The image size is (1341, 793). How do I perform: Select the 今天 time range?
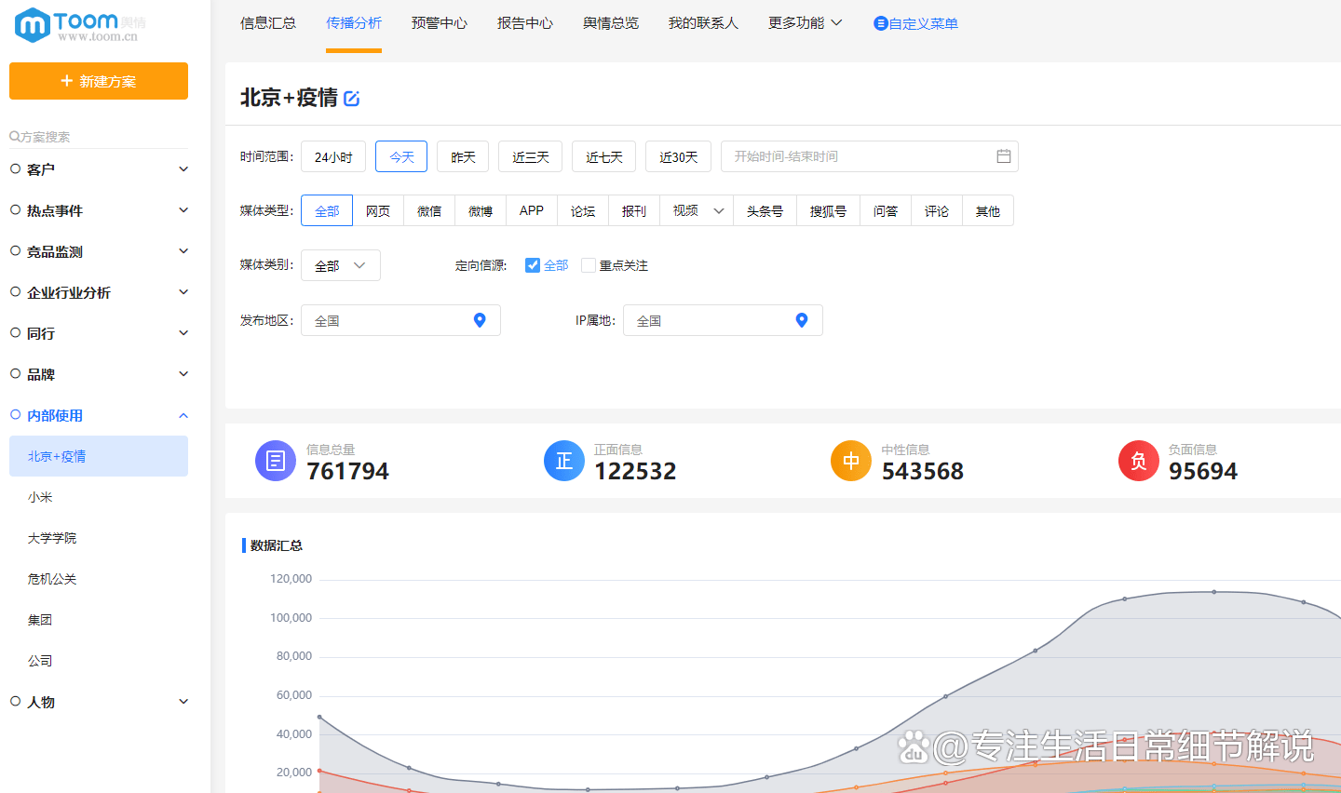[401, 156]
